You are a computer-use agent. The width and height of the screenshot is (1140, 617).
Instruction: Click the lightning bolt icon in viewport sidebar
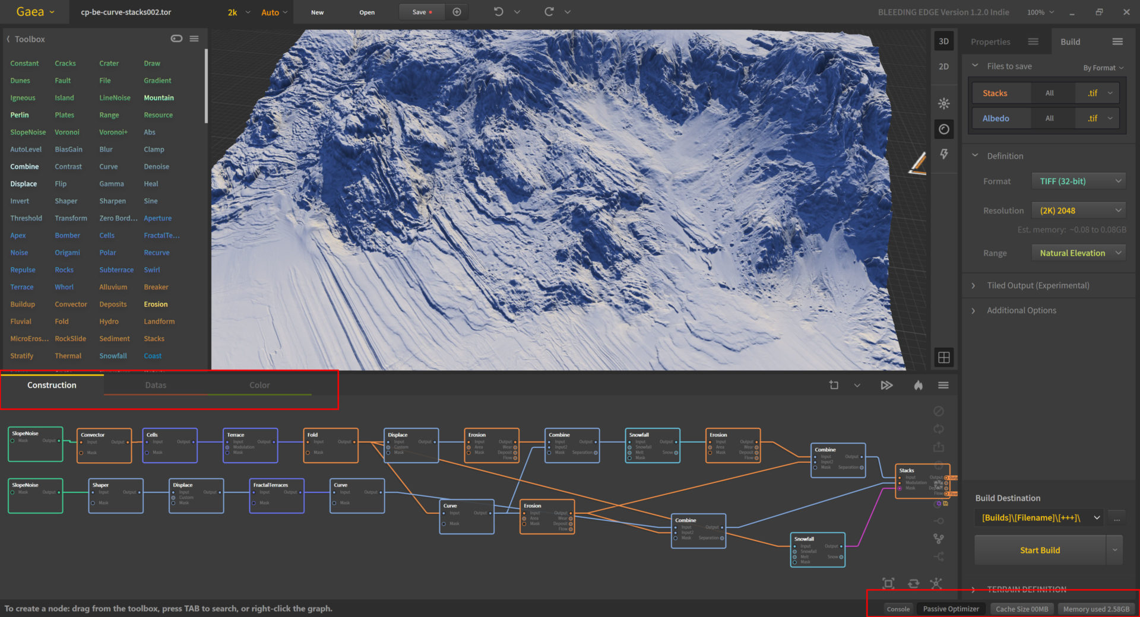point(943,154)
